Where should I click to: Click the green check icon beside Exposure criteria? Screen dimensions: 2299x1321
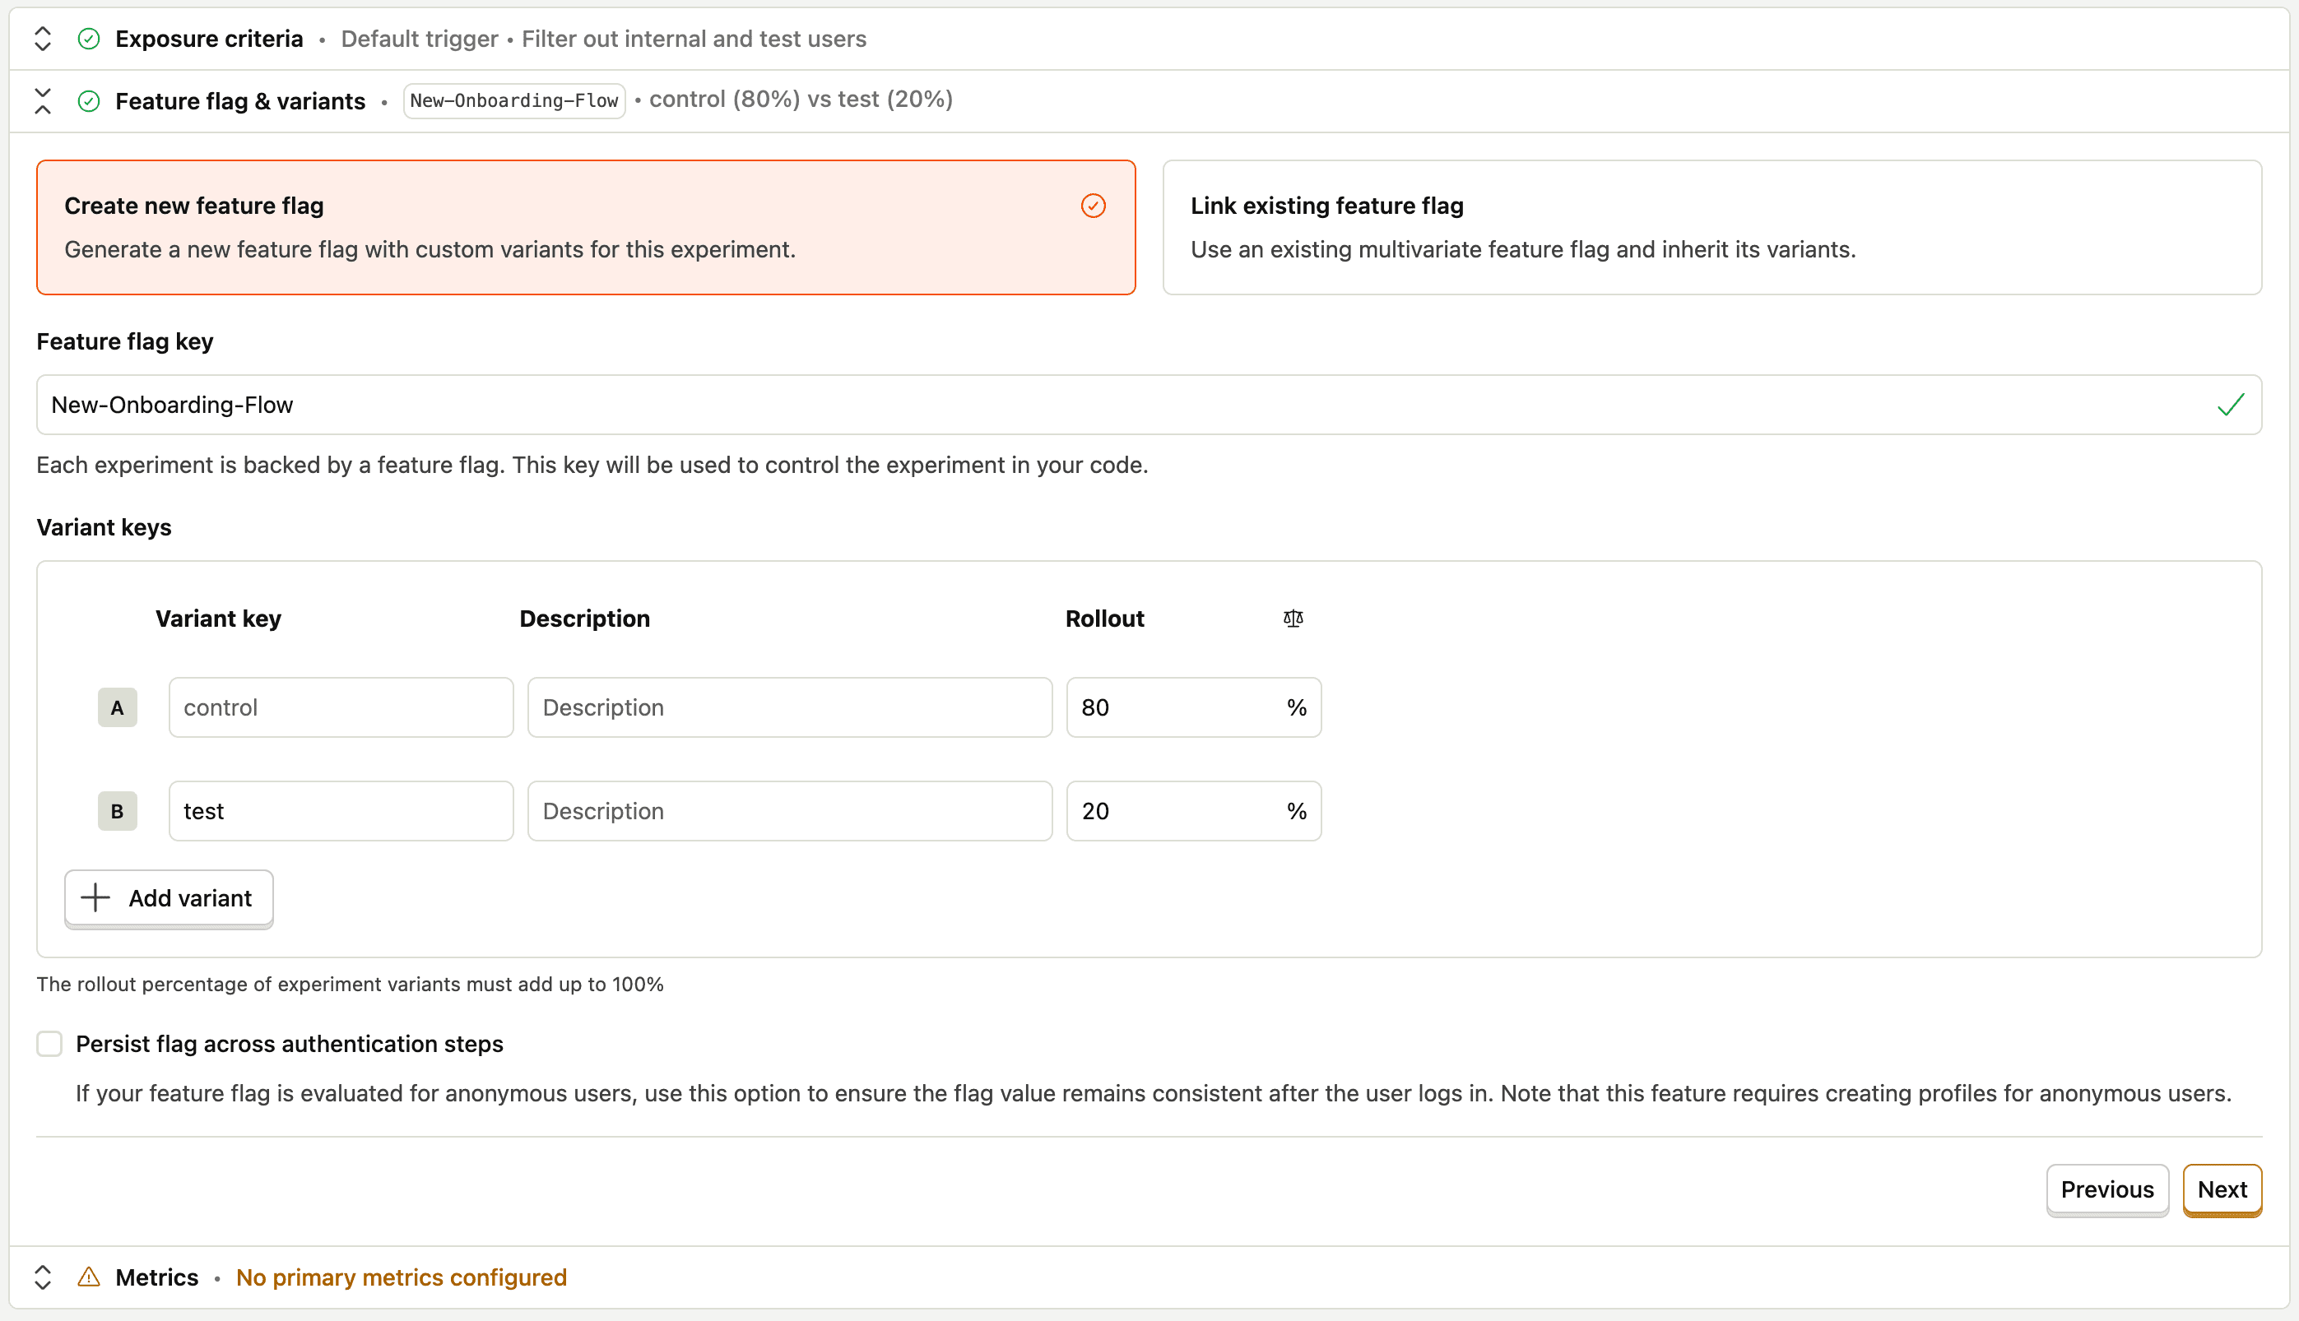coord(88,38)
